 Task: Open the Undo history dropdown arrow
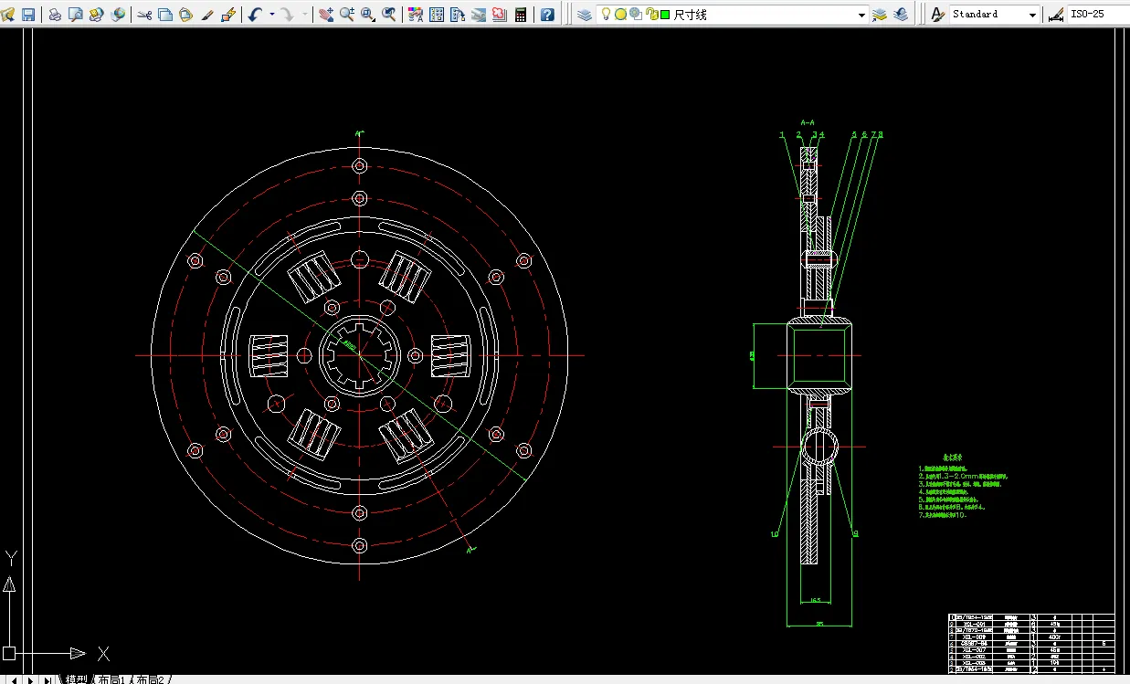(272, 15)
